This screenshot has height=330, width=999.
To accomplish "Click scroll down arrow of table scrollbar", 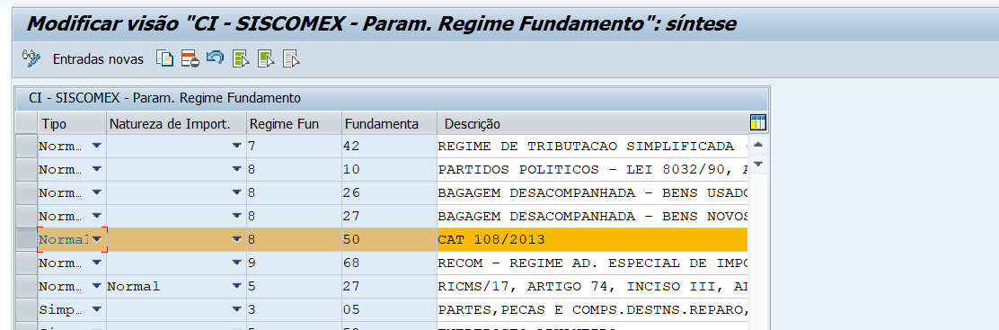I will pos(758,165).
